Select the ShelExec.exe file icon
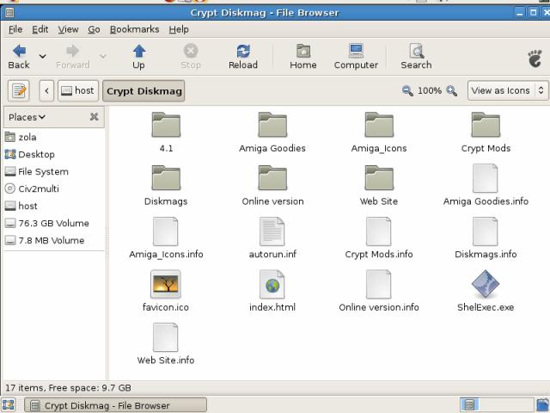This screenshot has width=550, height=413. click(x=485, y=284)
